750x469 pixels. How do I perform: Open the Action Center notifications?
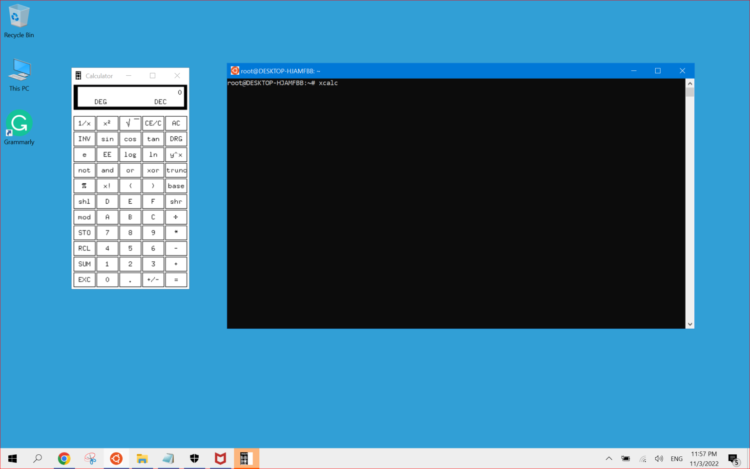[734, 458]
